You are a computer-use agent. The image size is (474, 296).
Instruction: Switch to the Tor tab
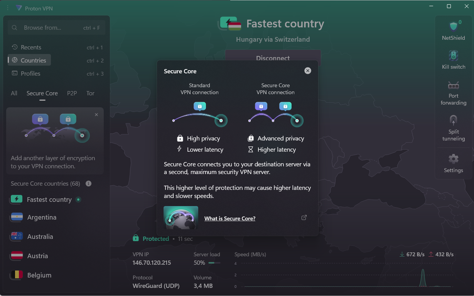(x=90, y=93)
